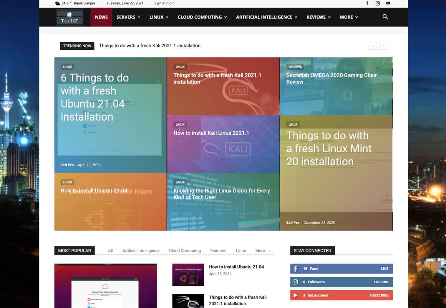Show next trending story arrow
Viewport: 446px width, 308px height.
click(x=383, y=46)
